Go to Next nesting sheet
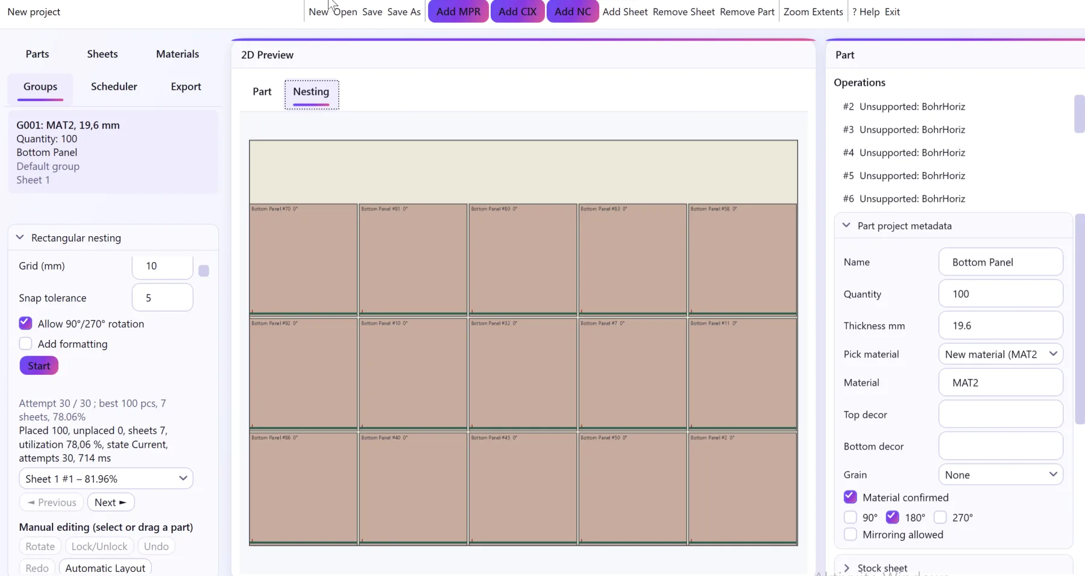Screen dimensions: 1085x576 [x=110, y=502]
